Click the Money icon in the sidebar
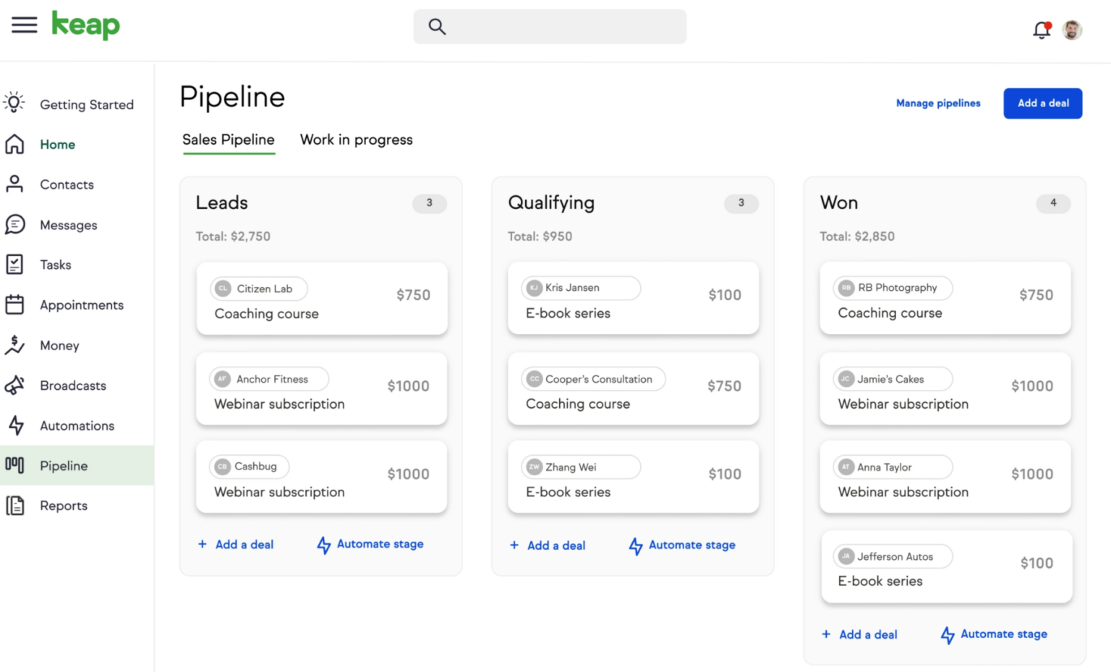1111x672 pixels. pos(15,345)
